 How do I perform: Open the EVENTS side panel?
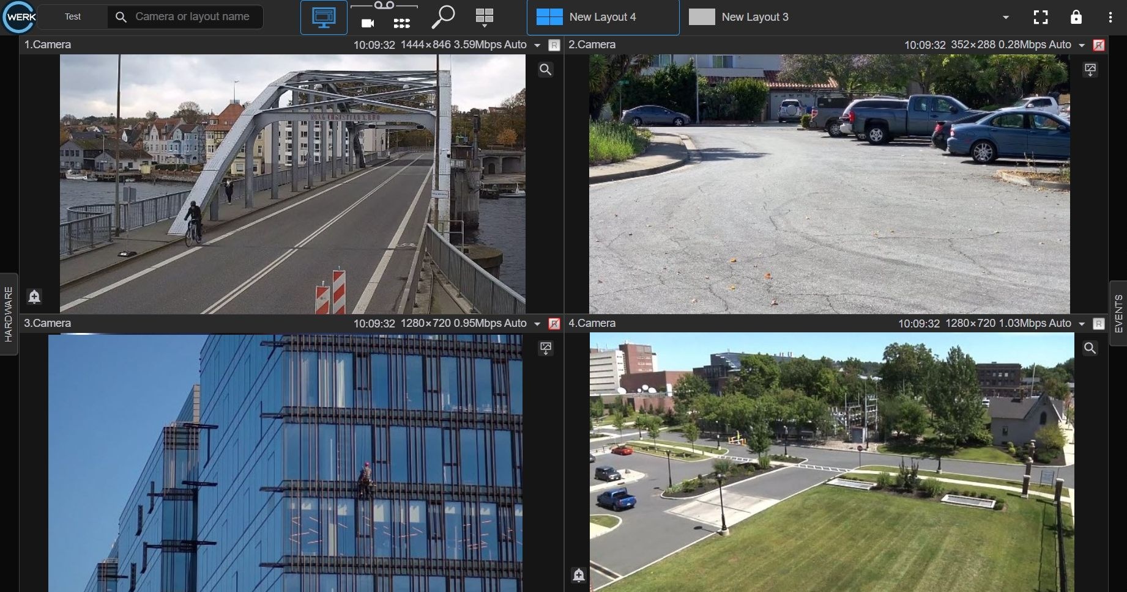coord(1118,313)
